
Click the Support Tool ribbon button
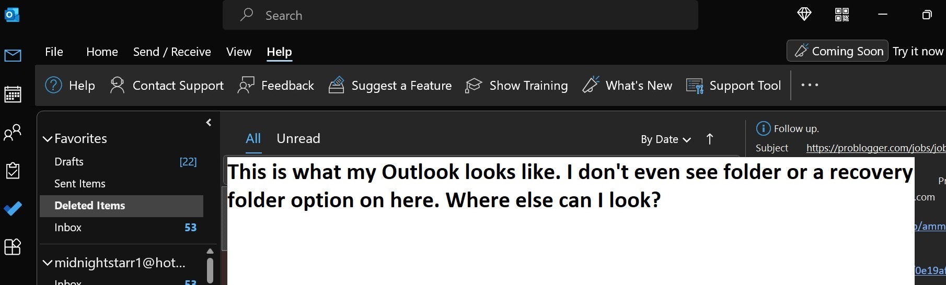click(x=734, y=86)
